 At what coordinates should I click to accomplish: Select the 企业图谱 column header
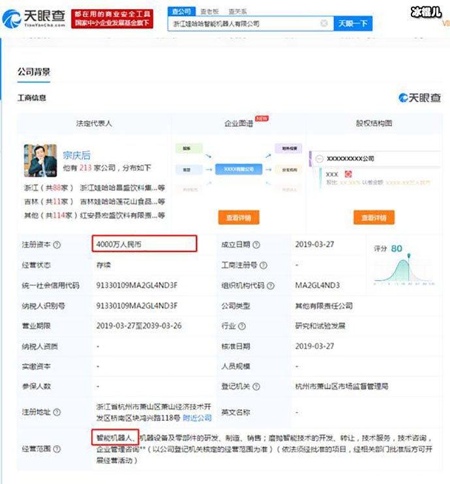pos(239,124)
